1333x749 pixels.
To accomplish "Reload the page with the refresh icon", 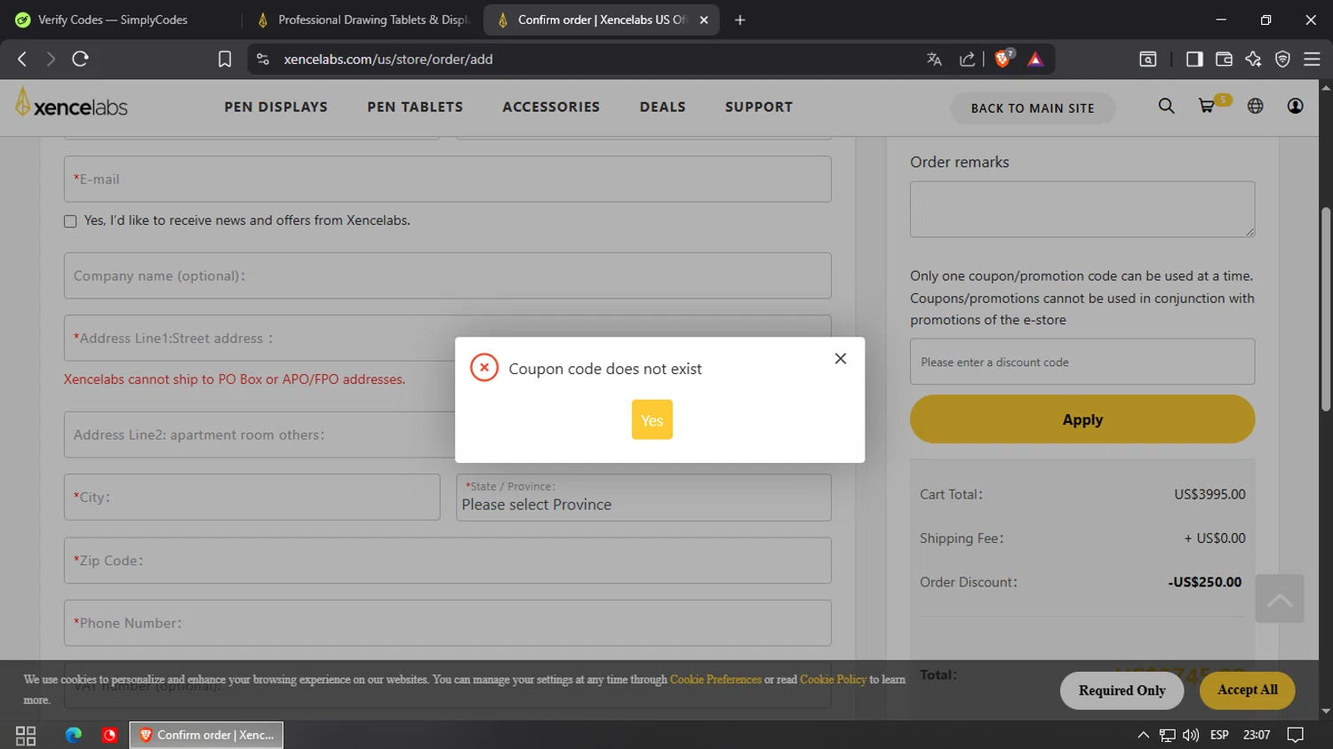I will pyautogui.click(x=80, y=59).
